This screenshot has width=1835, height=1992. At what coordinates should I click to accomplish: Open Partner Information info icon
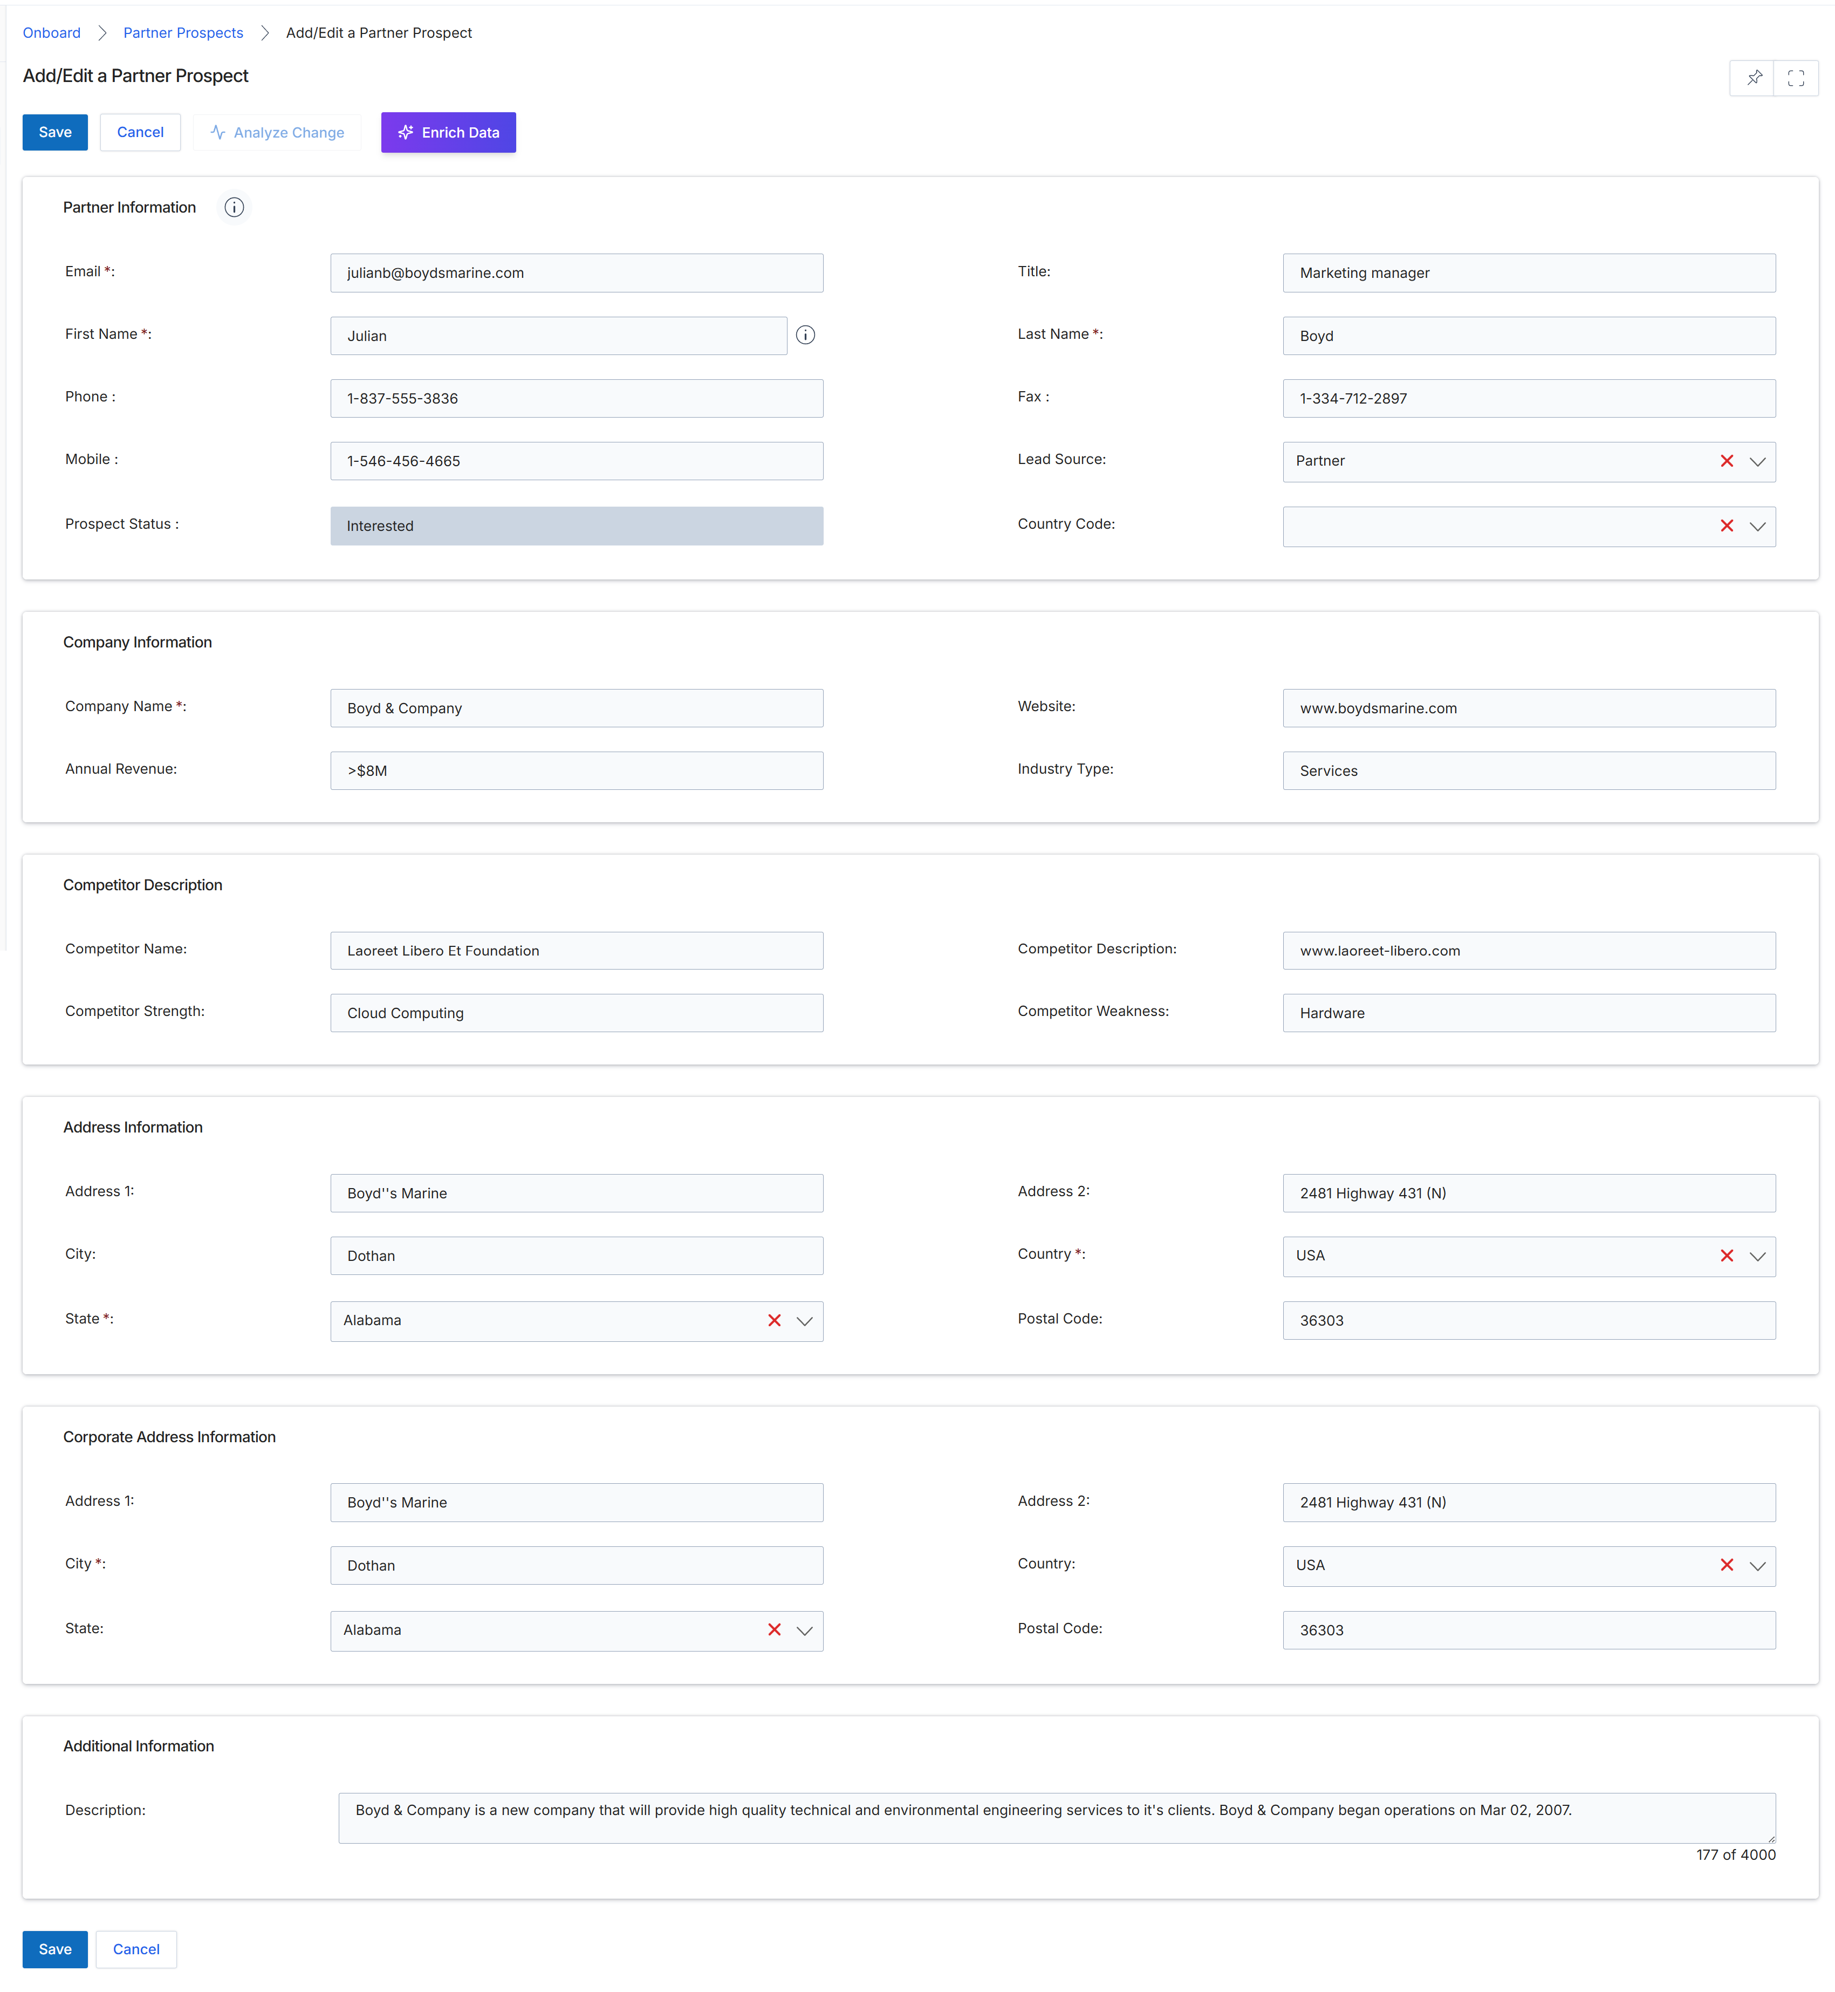pos(234,208)
